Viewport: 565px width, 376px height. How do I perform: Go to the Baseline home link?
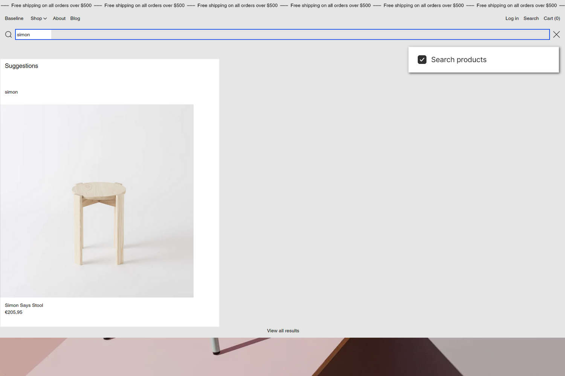(x=14, y=18)
